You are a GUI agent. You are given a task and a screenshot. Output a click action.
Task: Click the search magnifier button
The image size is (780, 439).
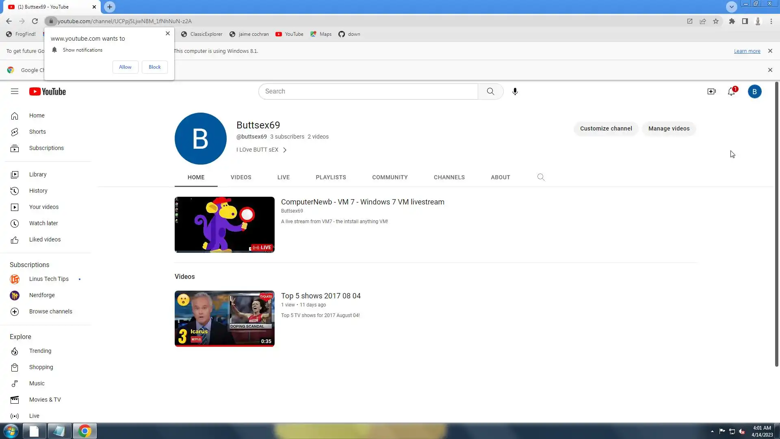(490, 91)
